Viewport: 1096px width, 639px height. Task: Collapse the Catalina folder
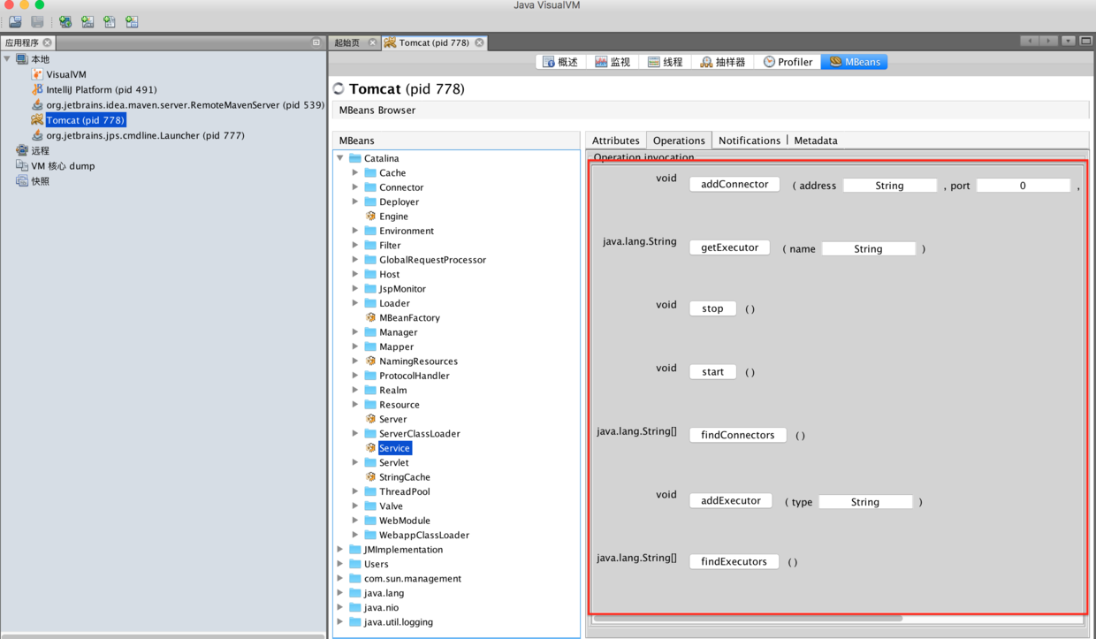(340, 158)
